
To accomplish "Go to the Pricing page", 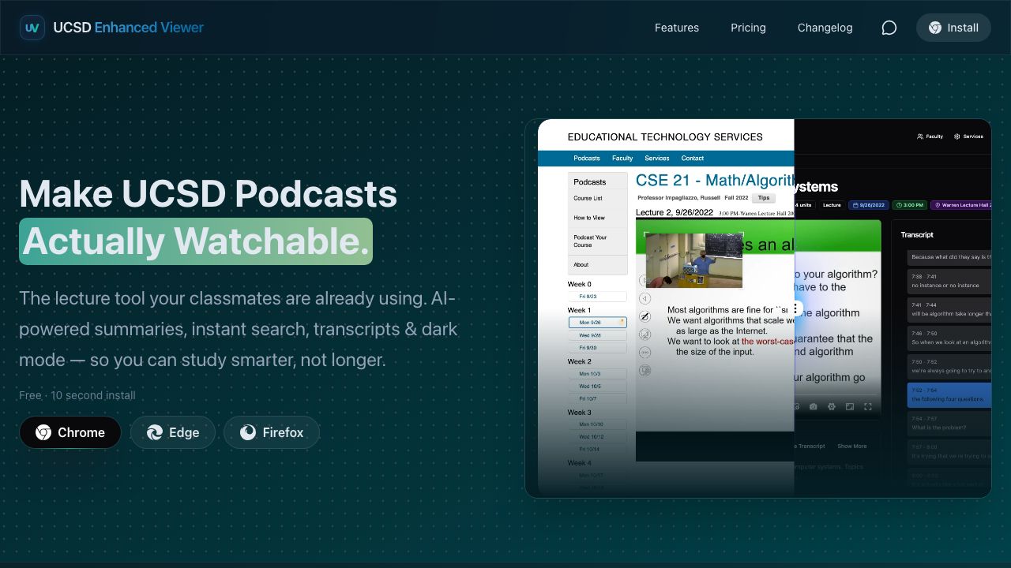I will [x=748, y=28].
